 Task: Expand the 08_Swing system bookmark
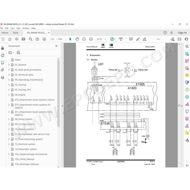[9, 119]
